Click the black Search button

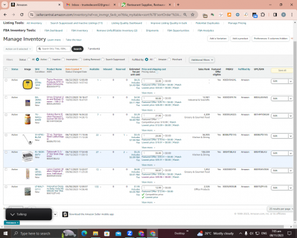pyautogui.click(x=77, y=49)
